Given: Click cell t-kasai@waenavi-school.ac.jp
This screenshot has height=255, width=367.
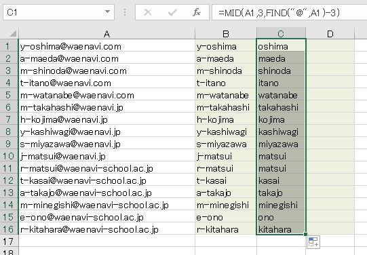Looking at the screenshot, I should pyautogui.click(x=107, y=180).
